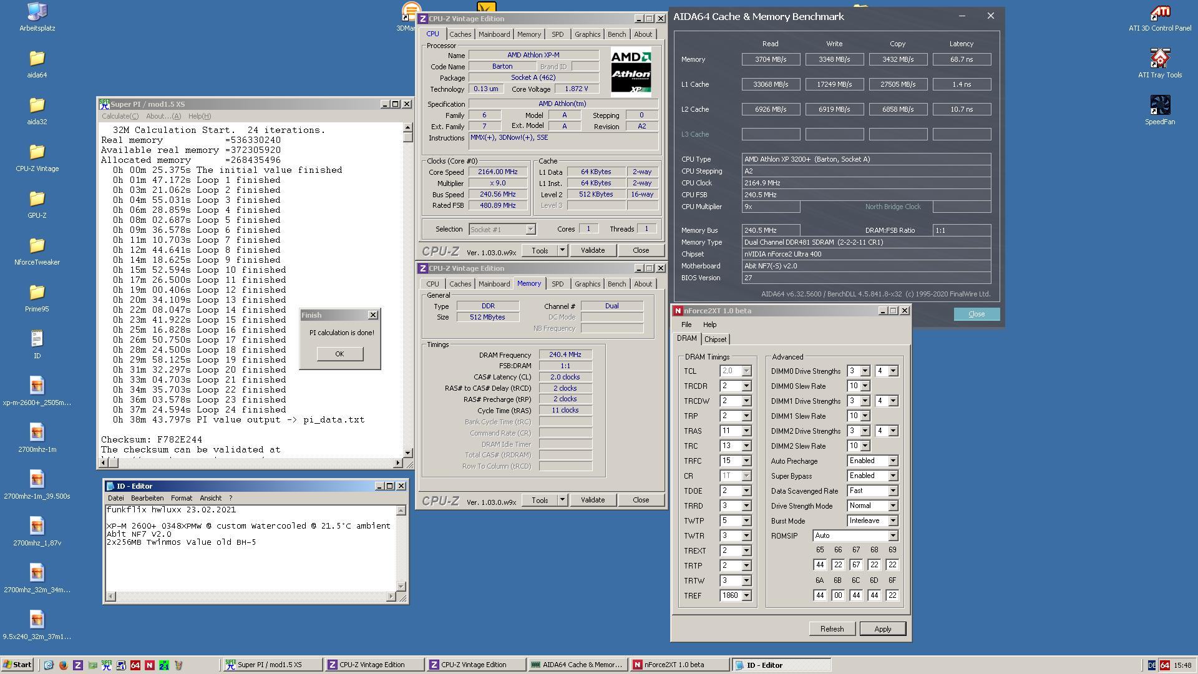Open the aida32 folder on desktop
Image resolution: width=1198 pixels, height=674 pixels.
(x=37, y=110)
